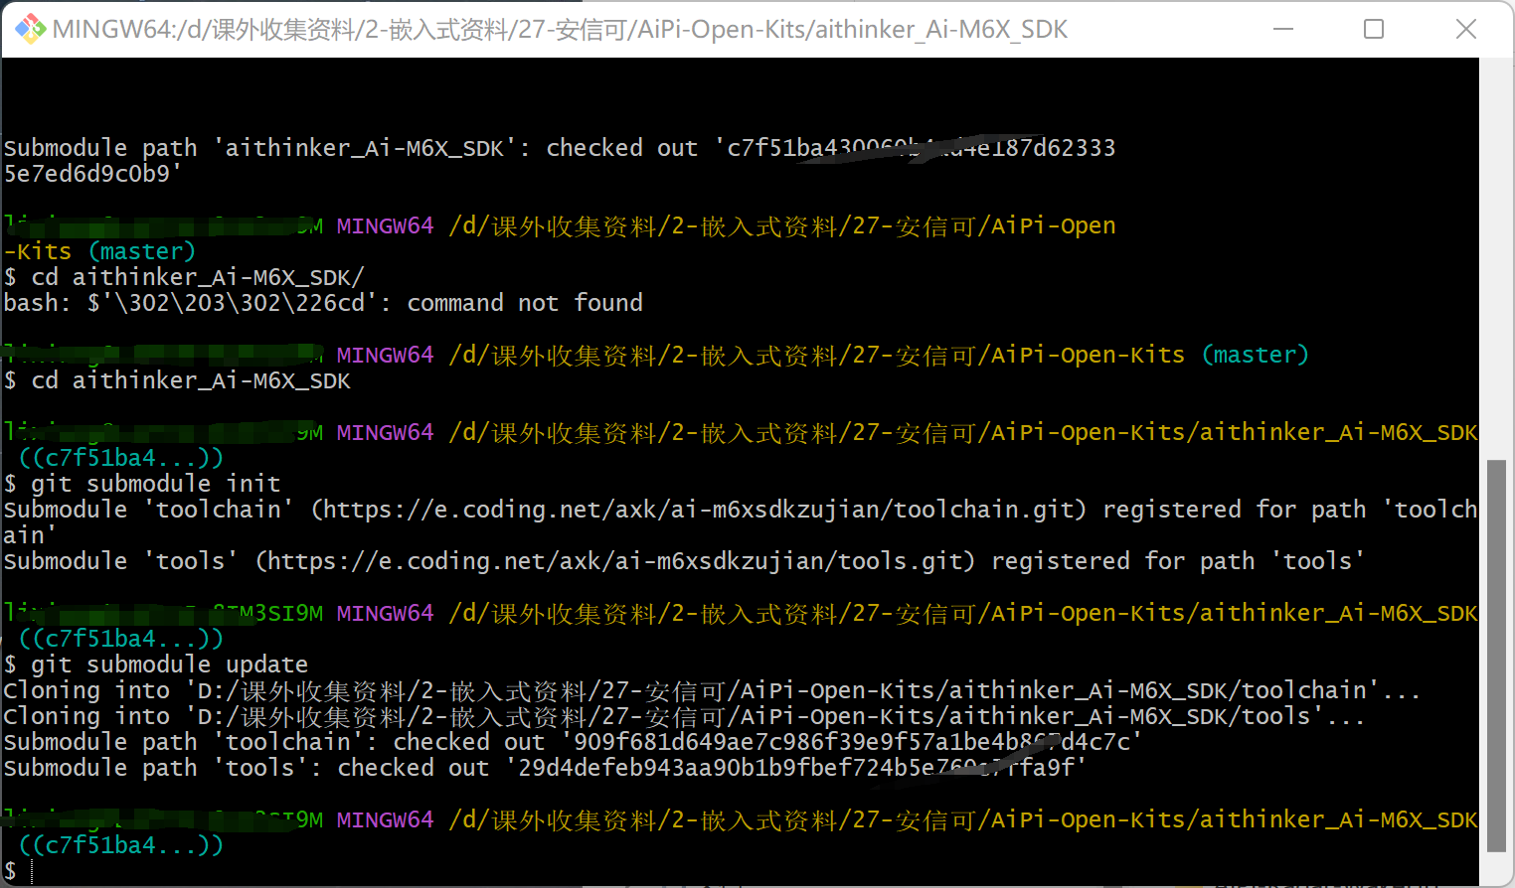This screenshot has height=888, width=1515.
Task: Maximize the MINGW64 terminal window
Action: pyautogui.click(x=1374, y=29)
